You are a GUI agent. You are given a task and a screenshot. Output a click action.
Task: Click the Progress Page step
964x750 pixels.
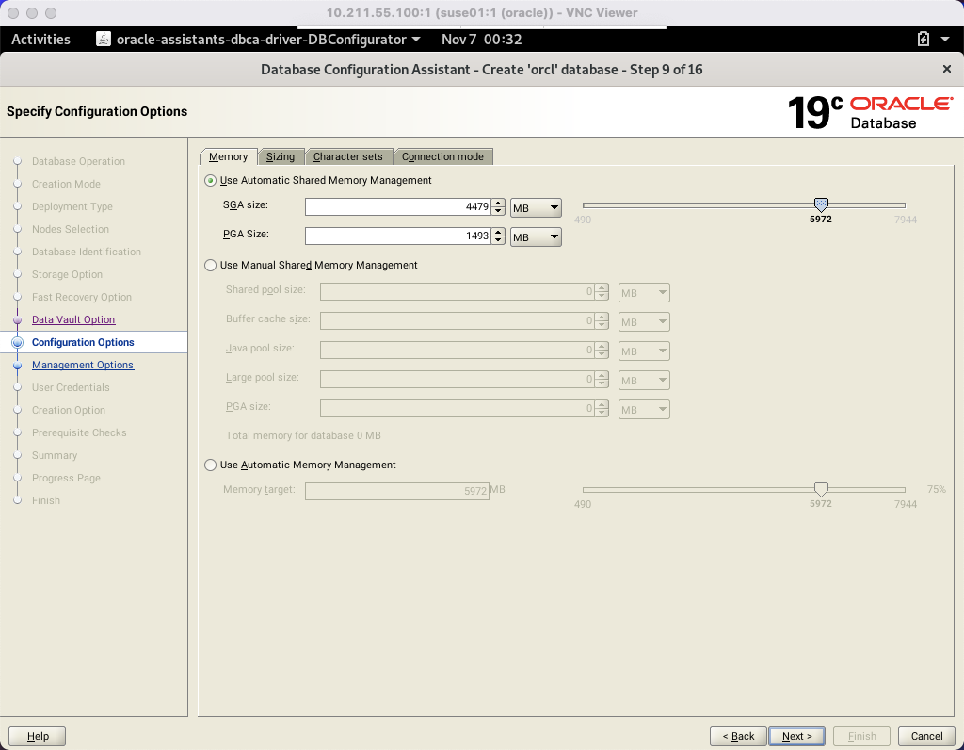click(66, 478)
